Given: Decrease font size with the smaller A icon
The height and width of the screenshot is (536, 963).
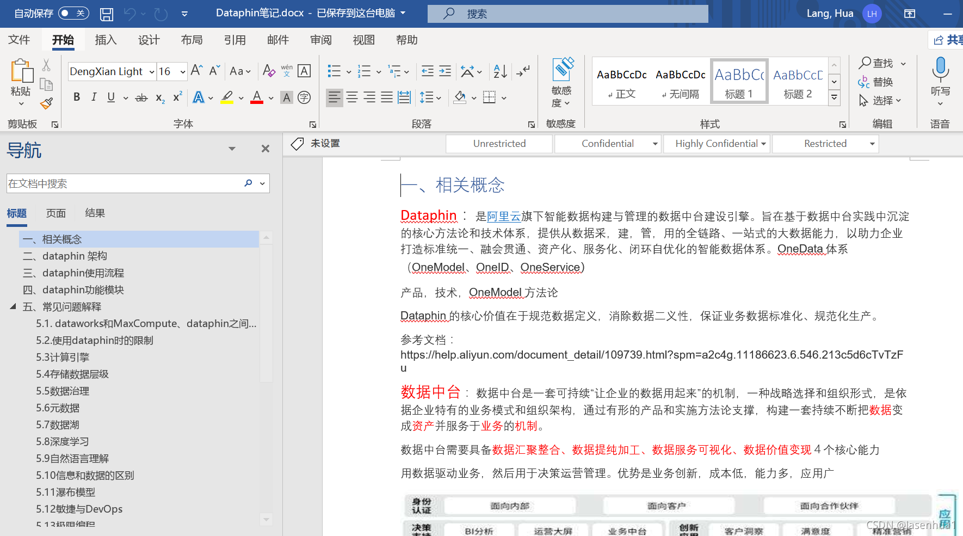Looking at the screenshot, I should tap(214, 71).
